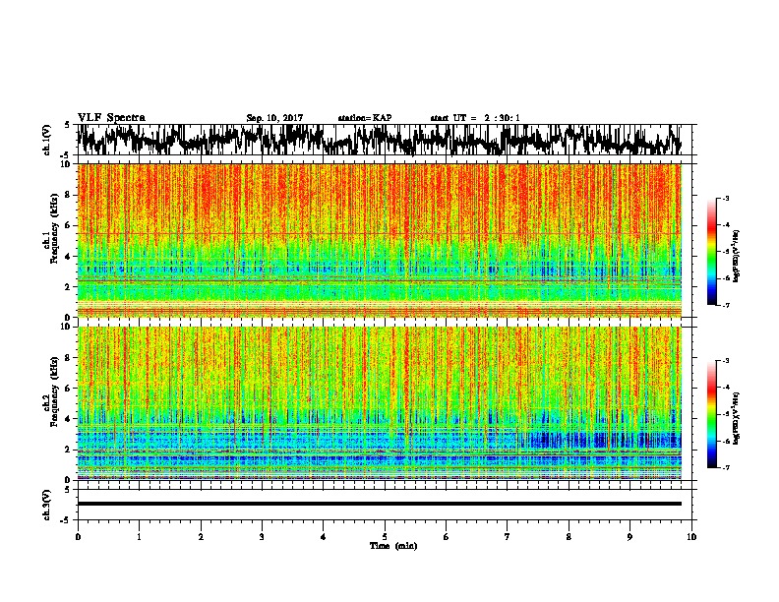Click the "4" kHz tick on ch.1 frequency axis
This screenshot has height=602, width=779.
(x=69, y=257)
